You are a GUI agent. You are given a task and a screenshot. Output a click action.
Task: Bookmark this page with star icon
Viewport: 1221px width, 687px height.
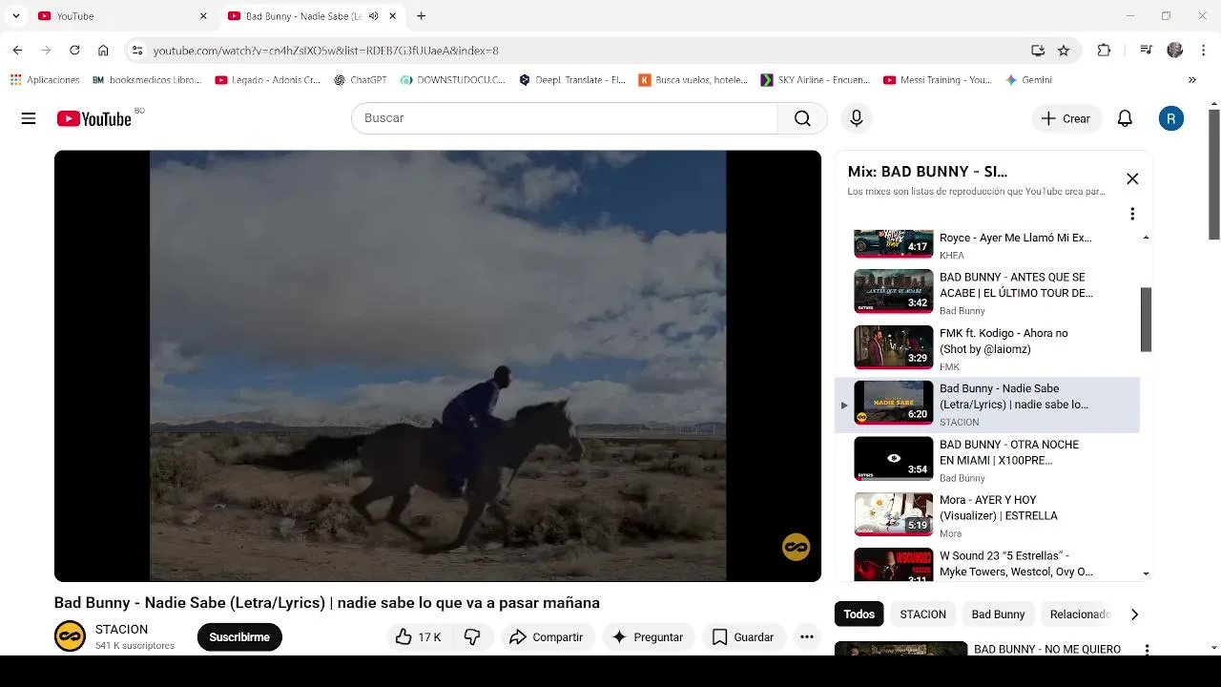[x=1064, y=51]
